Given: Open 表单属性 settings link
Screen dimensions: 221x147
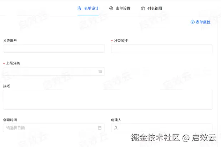Looking at the screenshot, I should point(200,22).
